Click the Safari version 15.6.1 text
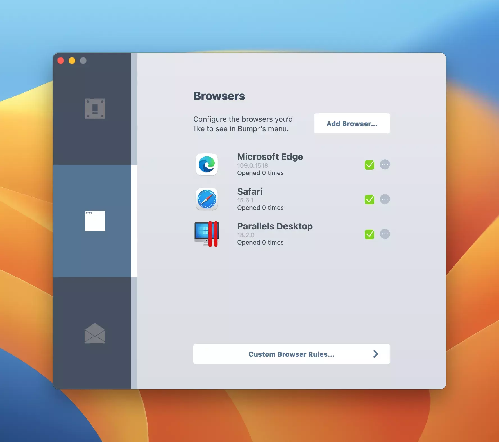The image size is (499, 442). pos(245,200)
